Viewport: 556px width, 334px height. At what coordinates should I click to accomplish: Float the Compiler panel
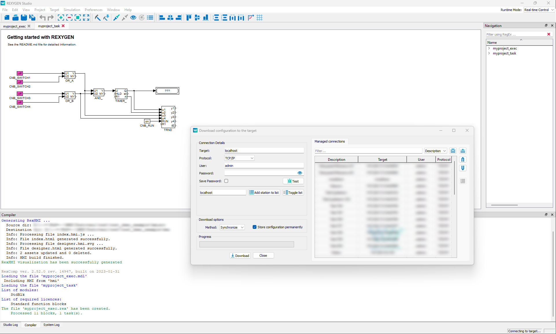coord(546,215)
